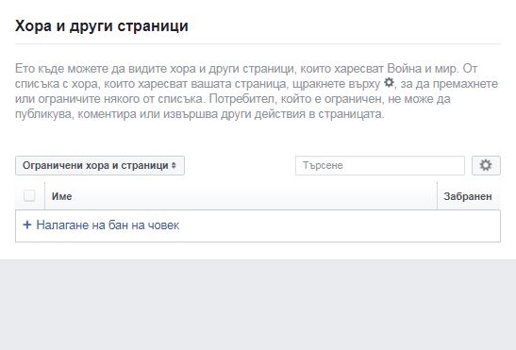
Task: Open the gear settings button beside search
Action: tap(486, 165)
